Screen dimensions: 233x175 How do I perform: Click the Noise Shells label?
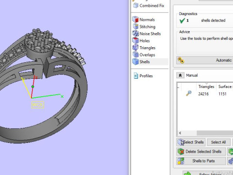[150, 34]
